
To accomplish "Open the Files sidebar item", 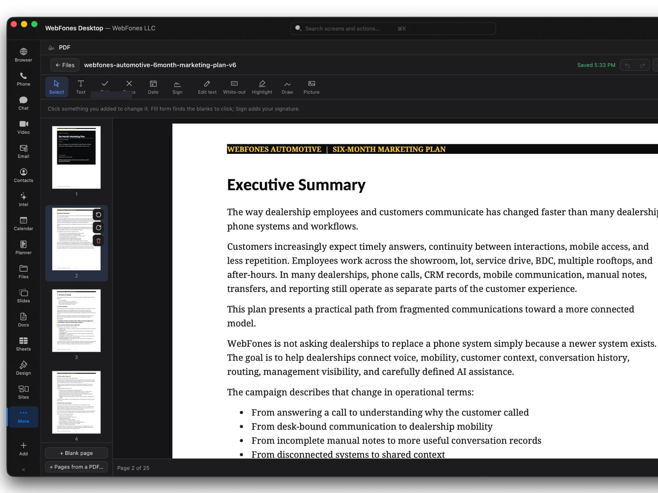I will (23, 272).
